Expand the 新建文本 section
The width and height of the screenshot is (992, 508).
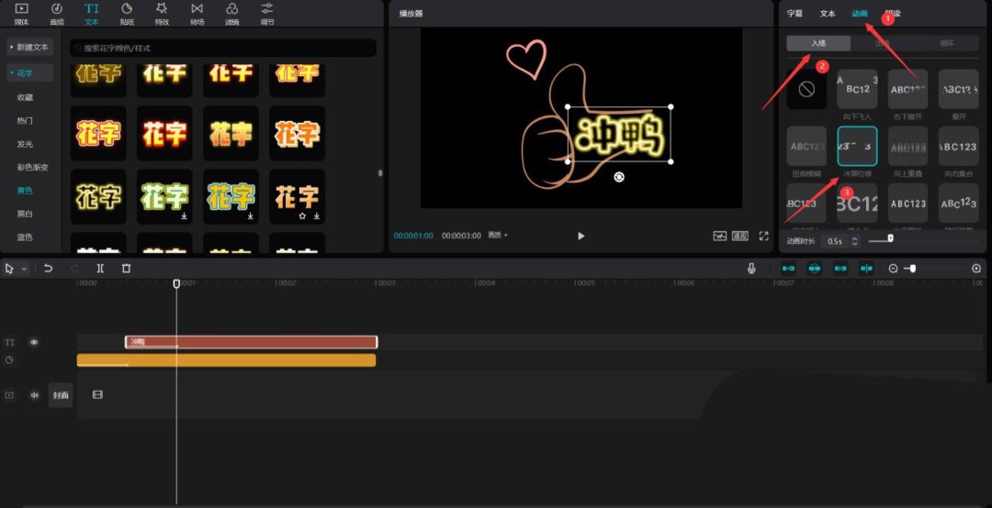(x=29, y=48)
